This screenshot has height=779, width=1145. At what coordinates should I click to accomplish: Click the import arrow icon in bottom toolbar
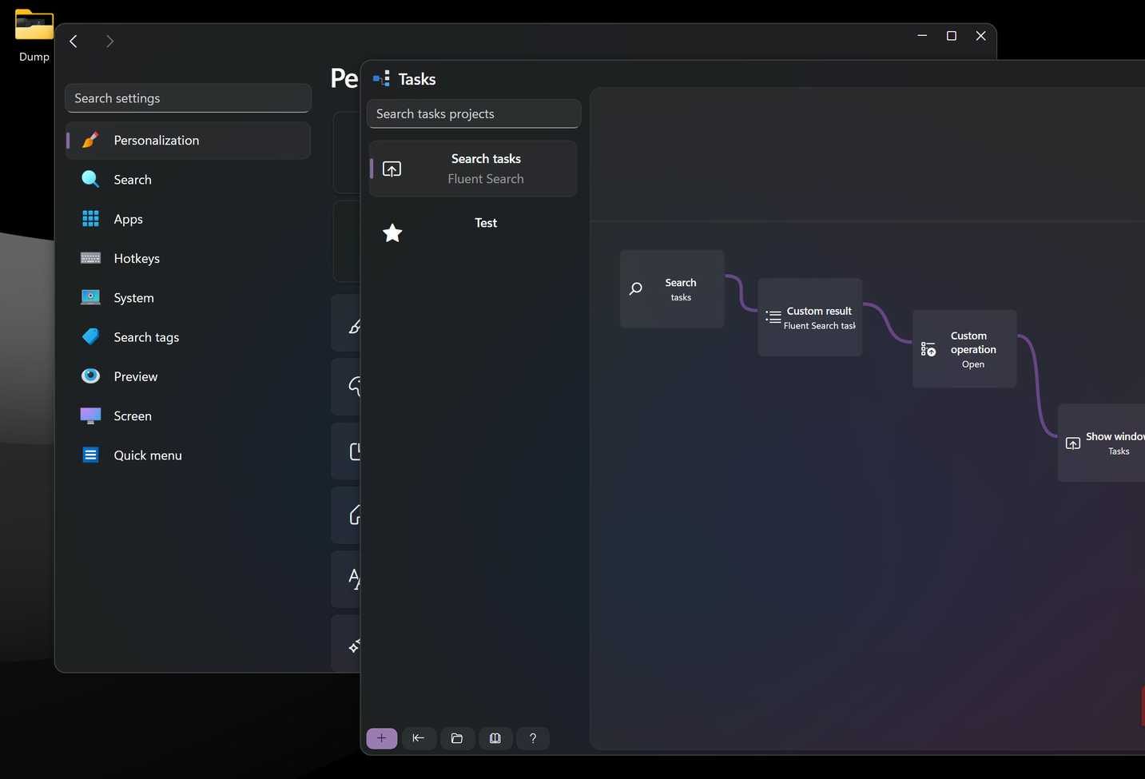[419, 738]
